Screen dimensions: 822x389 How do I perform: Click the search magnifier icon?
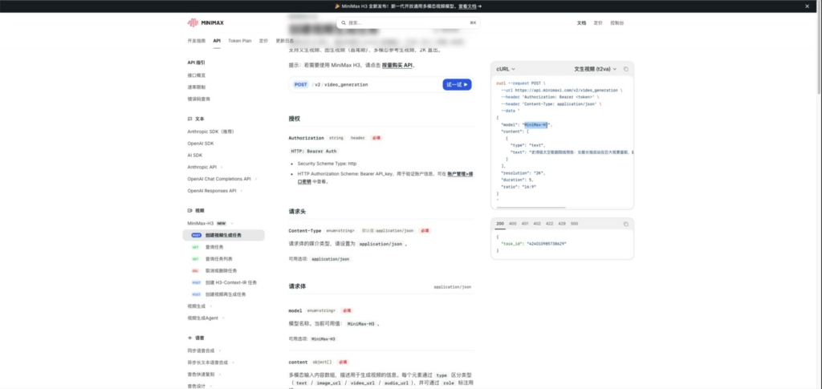click(x=344, y=23)
